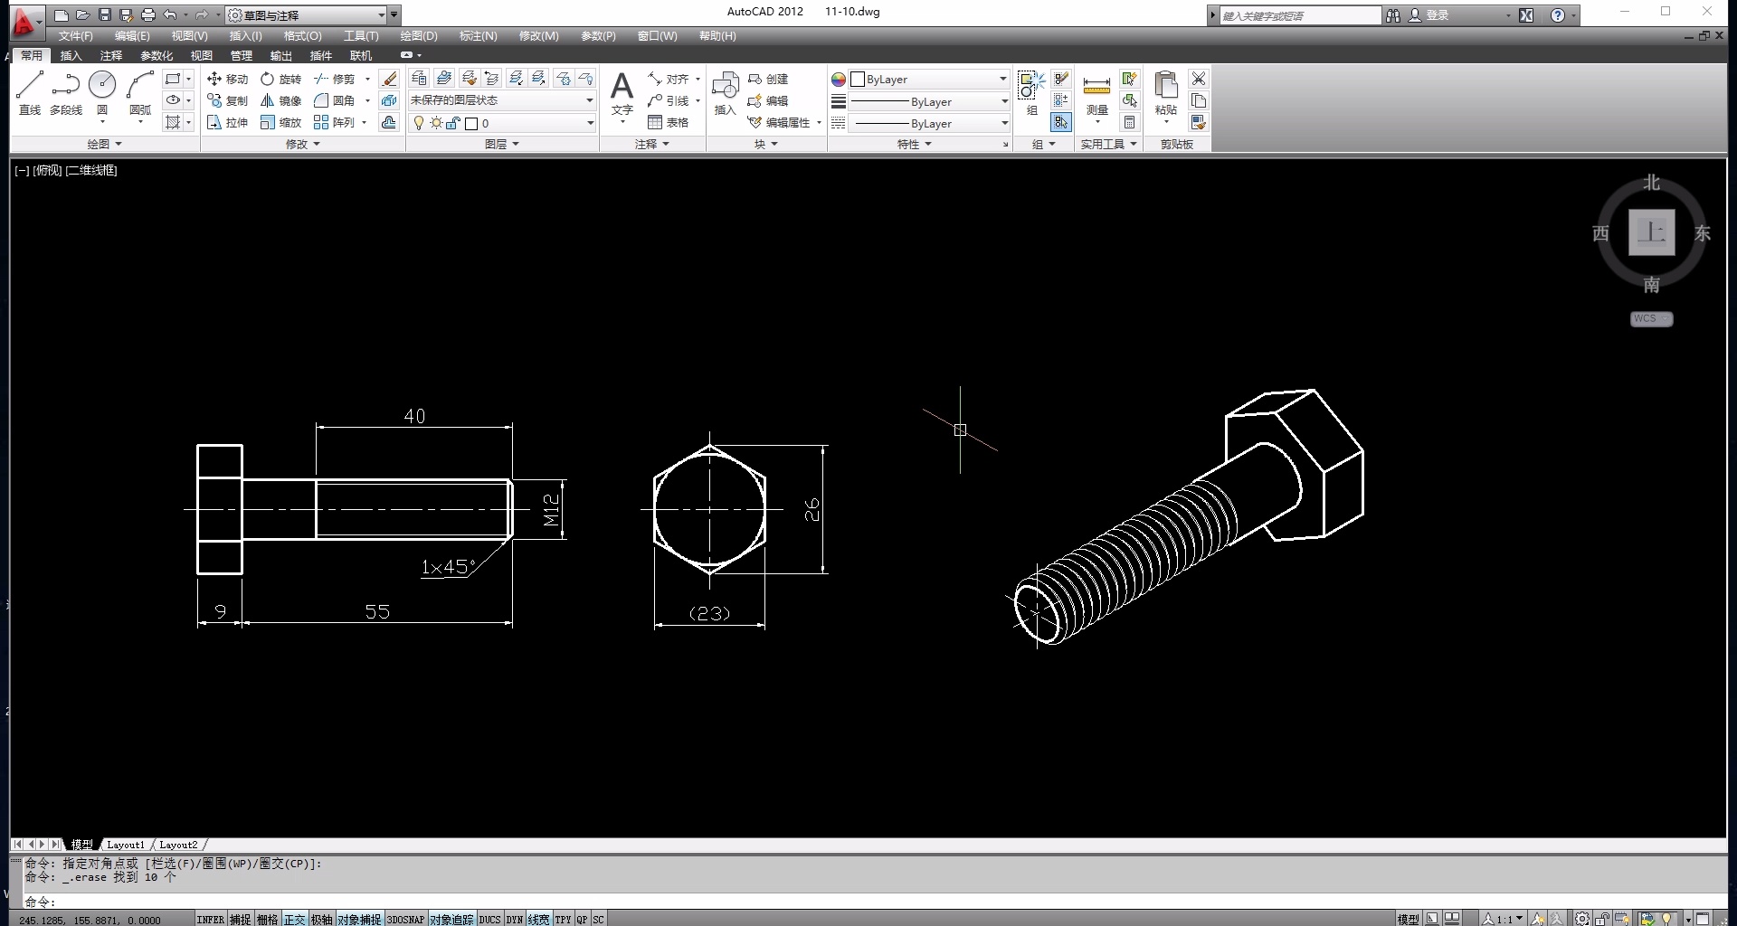Select the Mirror (镜像) tool
Viewport: 1737px width, 926px height.
tap(280, 100)
